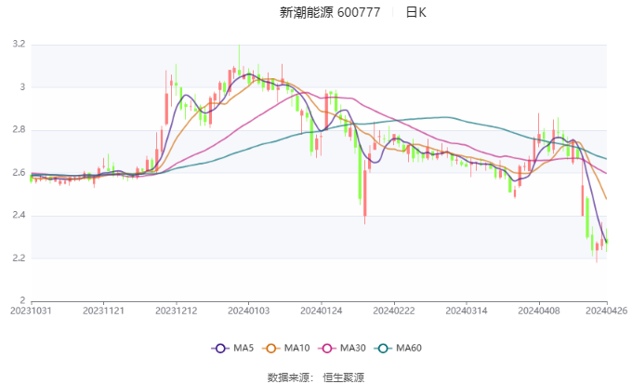Click the 20240222 date axis label
This screenshot has height=384, width=632.
[x=394, y=311]
